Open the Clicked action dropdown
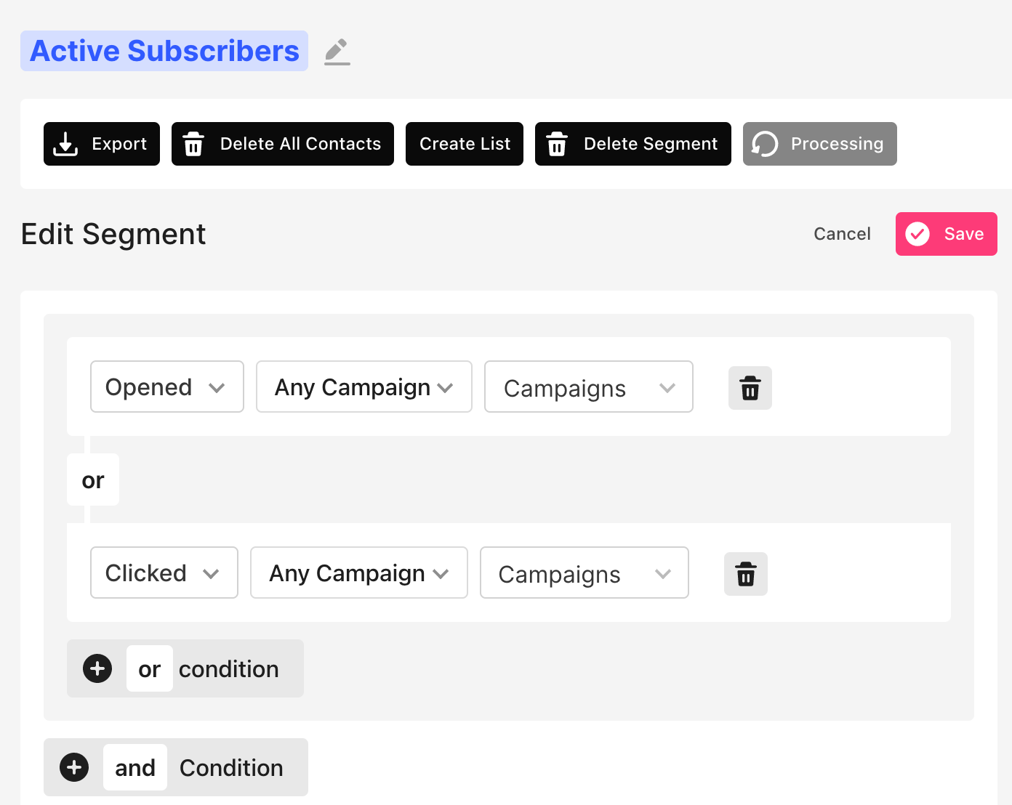 [164, 573]
